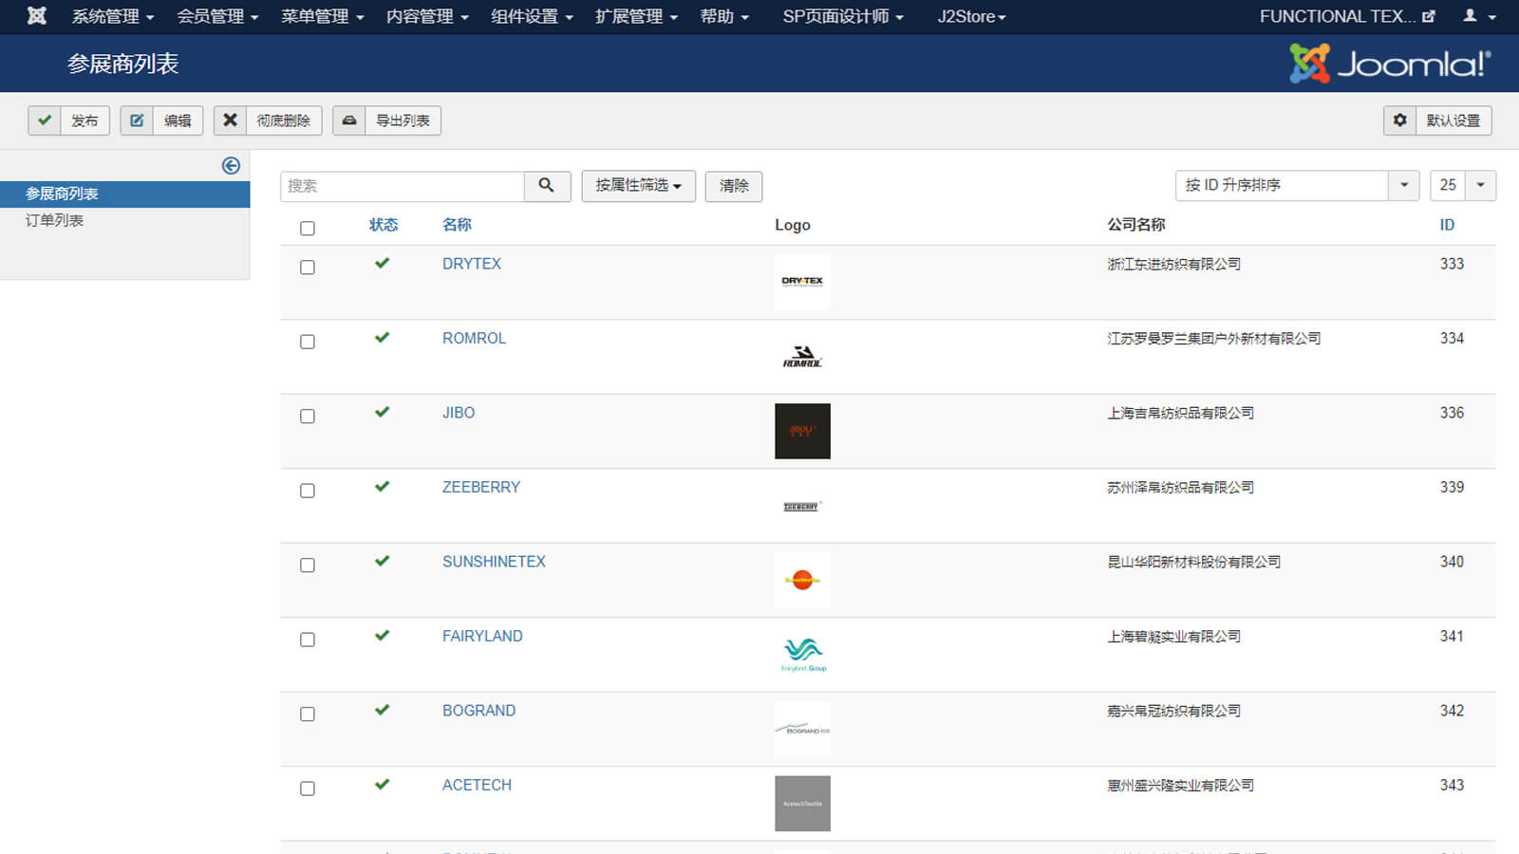This screenshot has width=1519, height=854.
Task: Click the ID value 340
Action: 1452,562
